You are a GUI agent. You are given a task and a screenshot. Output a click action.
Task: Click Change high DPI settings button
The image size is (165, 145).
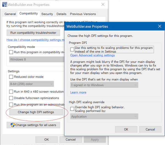point(36,112)
